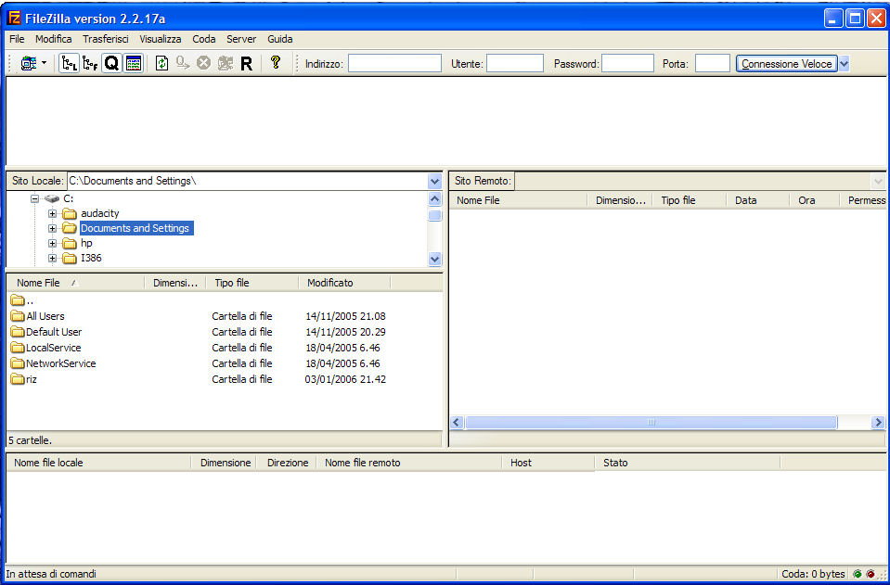Collapse the C: drive tree node

tap(35, 199)
